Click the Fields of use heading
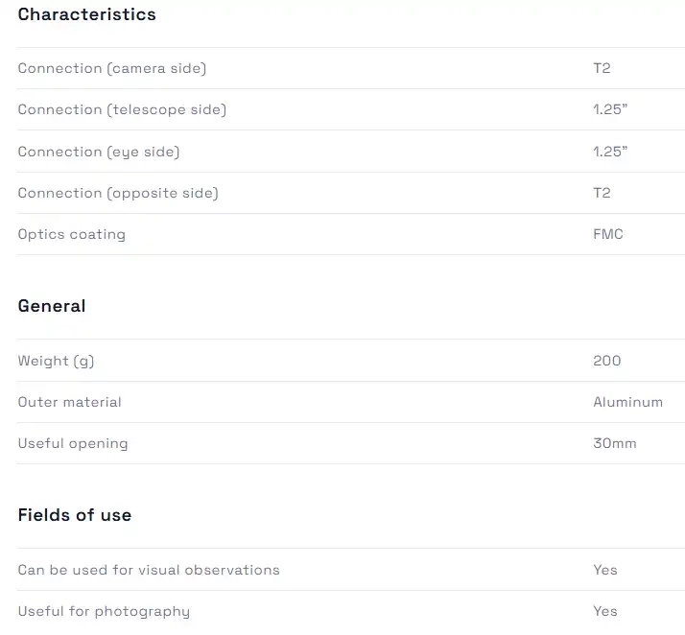This screenshot has height=635, width=685. [75, 515]
